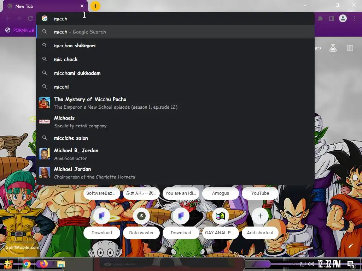Click the Data waster shortcut icon
The width and height of the screenshot is (362, 271).
pos(141,216)
